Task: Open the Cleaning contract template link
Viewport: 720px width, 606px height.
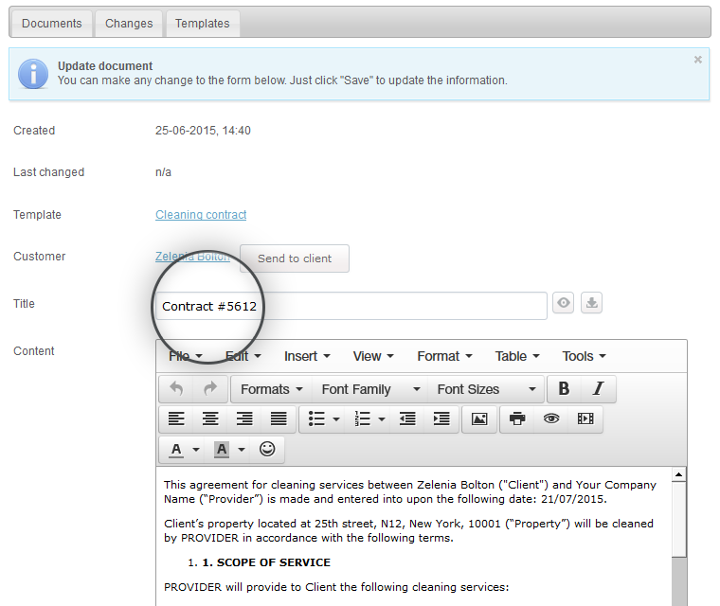Action: [201, 214]
